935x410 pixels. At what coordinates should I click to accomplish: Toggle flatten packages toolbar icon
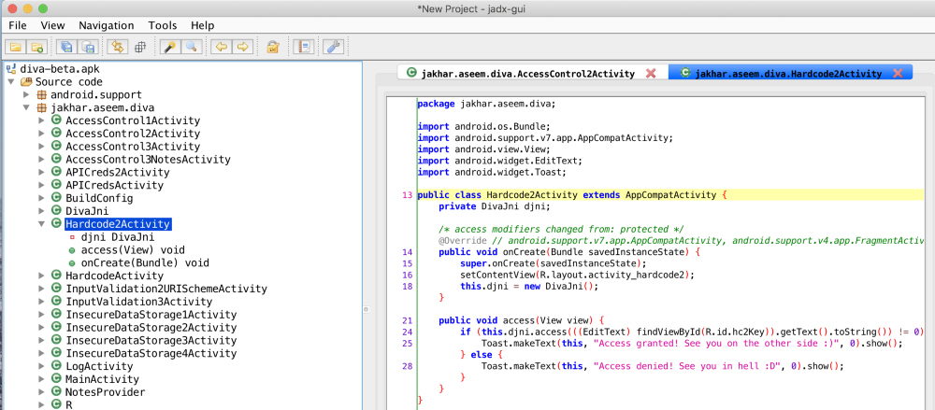point(139,47)
